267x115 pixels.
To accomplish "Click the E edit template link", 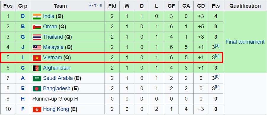I will [101, 6].
